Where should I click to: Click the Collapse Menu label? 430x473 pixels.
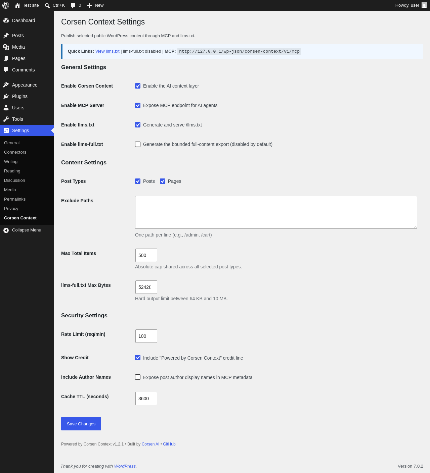pyautogui.click(x=27, y=230)
